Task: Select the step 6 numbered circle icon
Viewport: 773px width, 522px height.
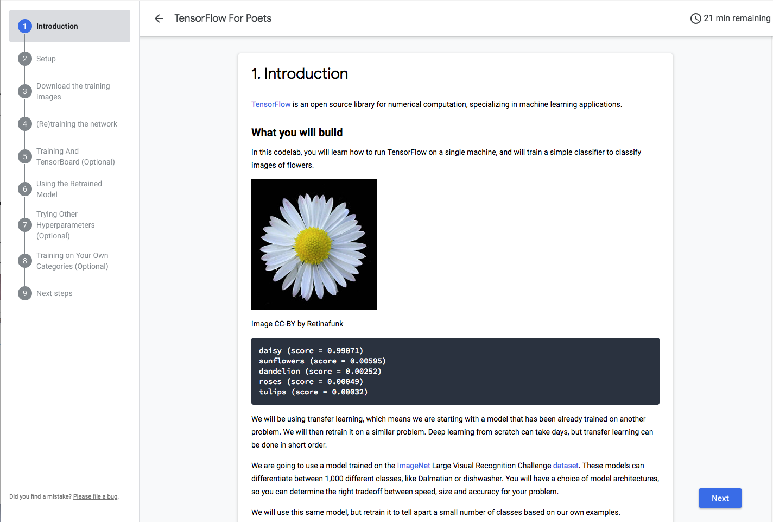Action: pyautogui.click(x=25, y=189)
